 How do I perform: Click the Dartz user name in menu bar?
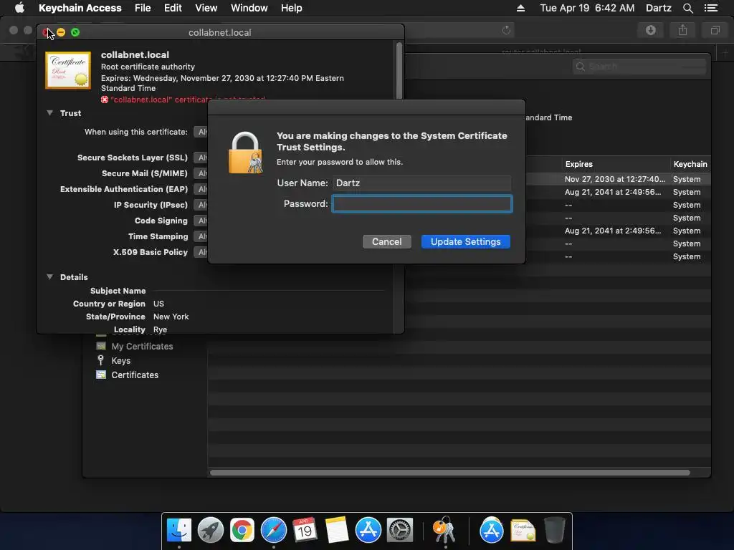point(658,8)
